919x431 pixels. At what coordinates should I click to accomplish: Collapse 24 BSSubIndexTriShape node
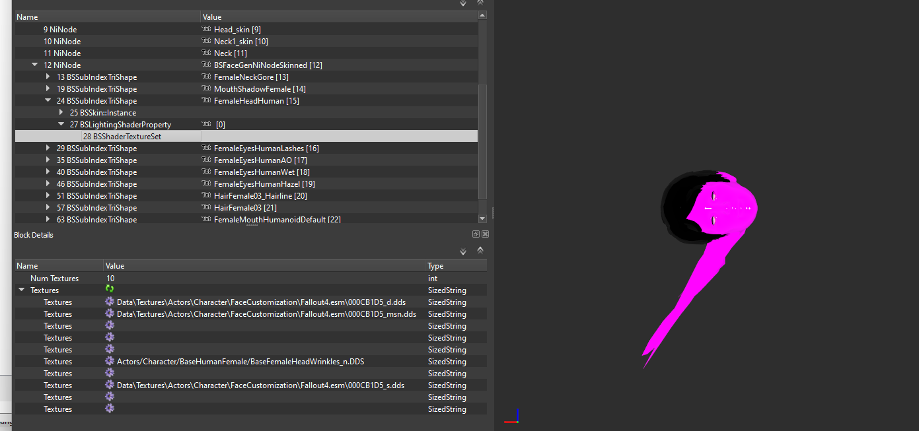pyautogui.click(x=48, y=100)
